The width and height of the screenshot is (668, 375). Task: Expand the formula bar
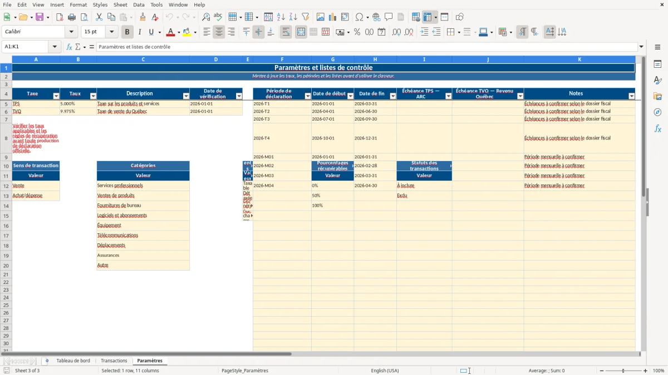tap(641, 47)
